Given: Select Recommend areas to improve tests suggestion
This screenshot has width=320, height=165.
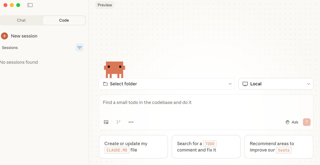Looking at the screenshot, I should pyautogui.click(x=279, y=147).
